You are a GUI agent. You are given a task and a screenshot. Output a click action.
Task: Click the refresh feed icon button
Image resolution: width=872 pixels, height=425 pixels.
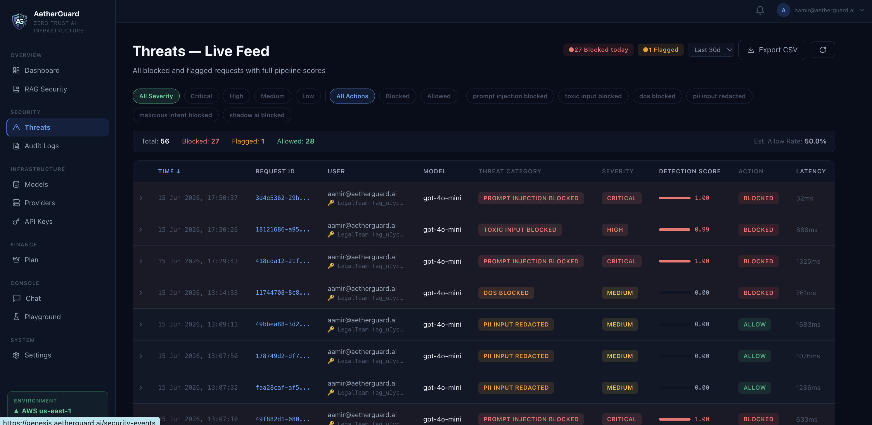[x=823, y=50]
